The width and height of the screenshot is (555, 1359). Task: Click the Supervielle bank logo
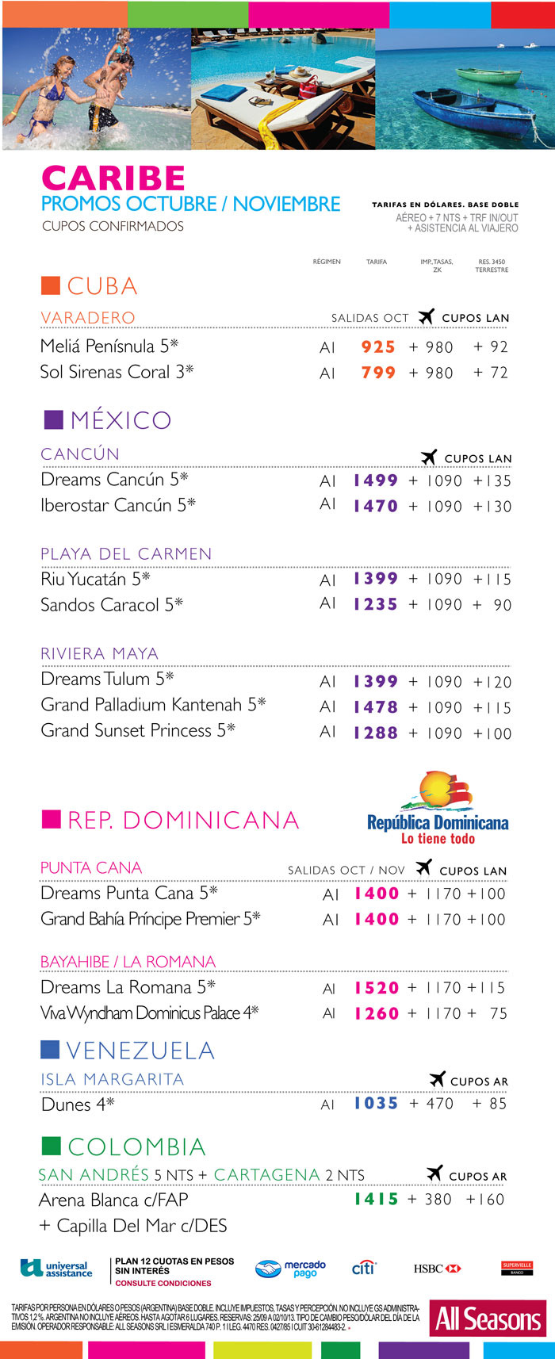(x=517, y=1268)
